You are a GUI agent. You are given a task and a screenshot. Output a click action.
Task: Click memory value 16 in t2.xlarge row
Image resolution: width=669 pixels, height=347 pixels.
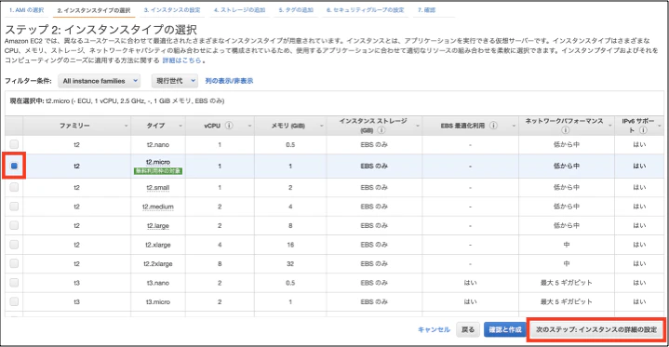click(x=290, y=245)
